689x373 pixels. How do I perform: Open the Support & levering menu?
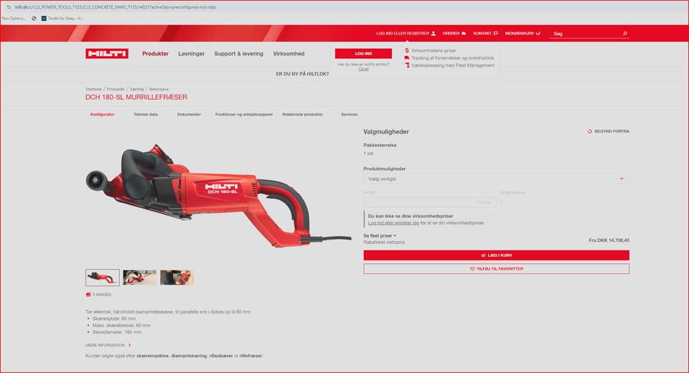238,54
